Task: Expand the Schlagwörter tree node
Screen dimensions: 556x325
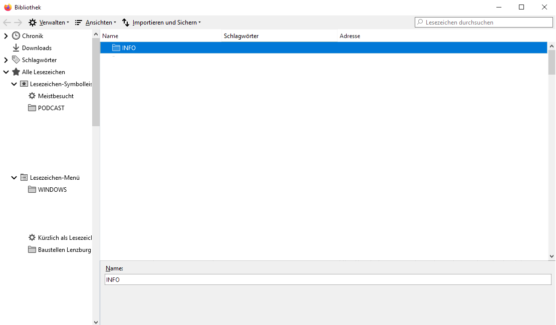Action: (x=6, y=60)
